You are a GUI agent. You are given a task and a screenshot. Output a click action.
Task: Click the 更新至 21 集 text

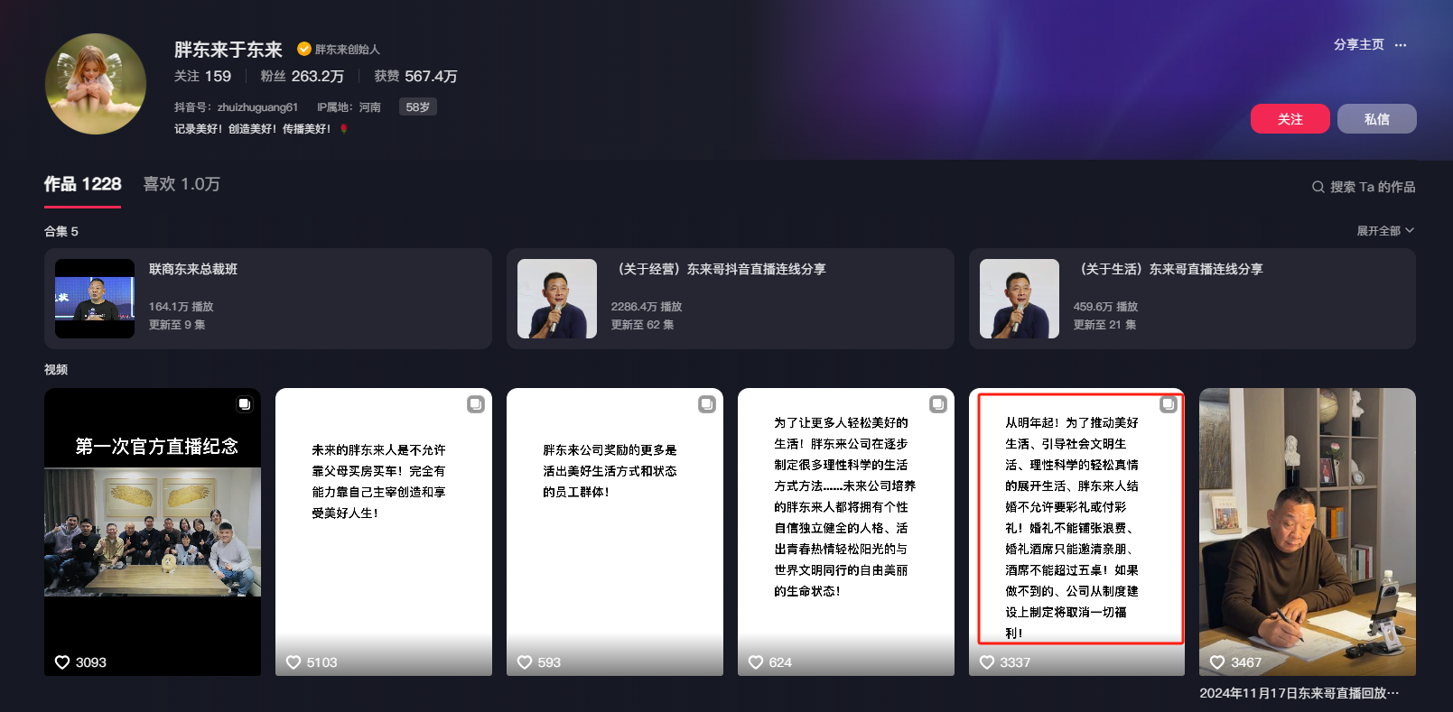[x=1104, y=325]
